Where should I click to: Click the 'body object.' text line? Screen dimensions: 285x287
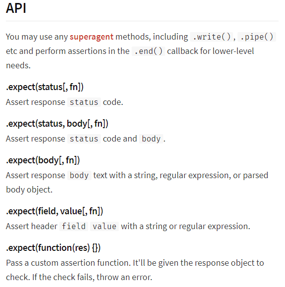[x=29, y=190]
